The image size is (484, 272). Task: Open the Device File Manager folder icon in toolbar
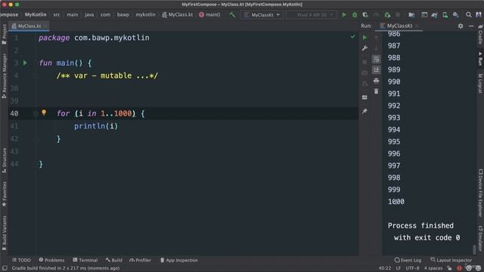[x=411, y=14]
